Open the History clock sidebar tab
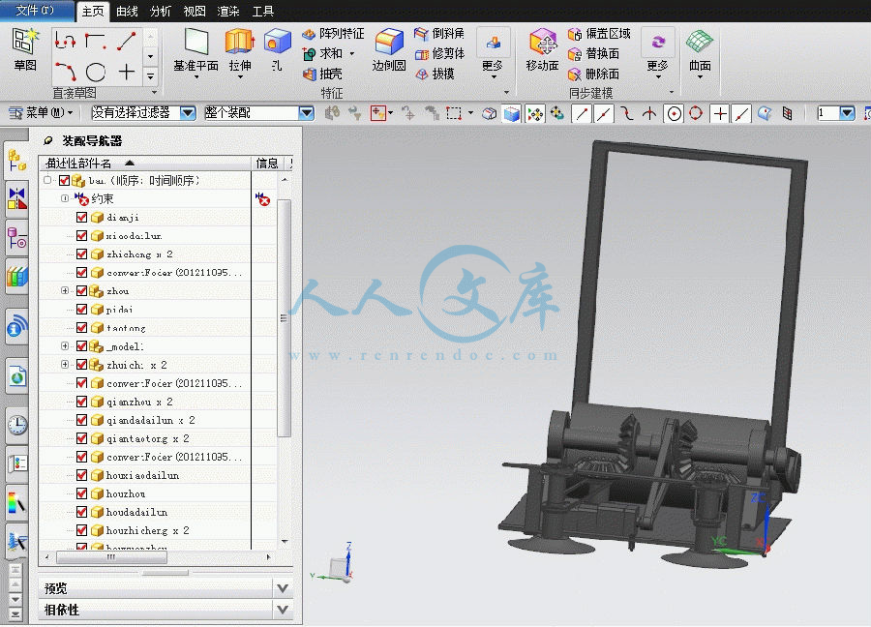 coord(16,425)
